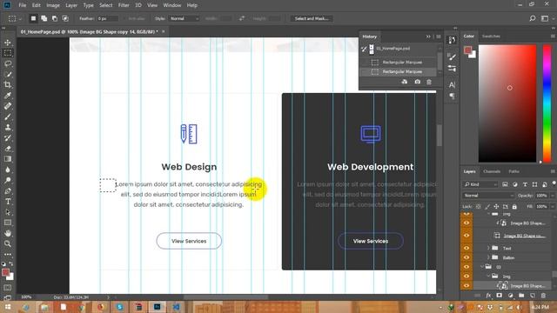The image size is (557, 313).
Task: Expand the Button group in Layers
Action: point(488,257)
